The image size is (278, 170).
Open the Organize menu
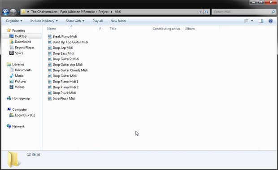coord(14,21)
